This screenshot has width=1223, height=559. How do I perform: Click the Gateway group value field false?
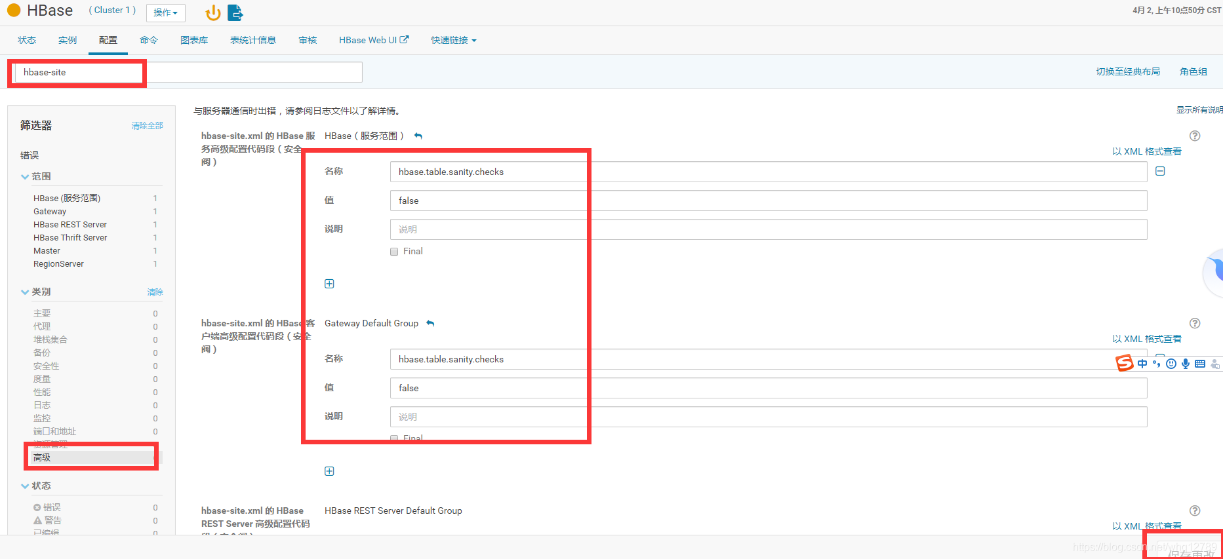[x=769, y=388]
